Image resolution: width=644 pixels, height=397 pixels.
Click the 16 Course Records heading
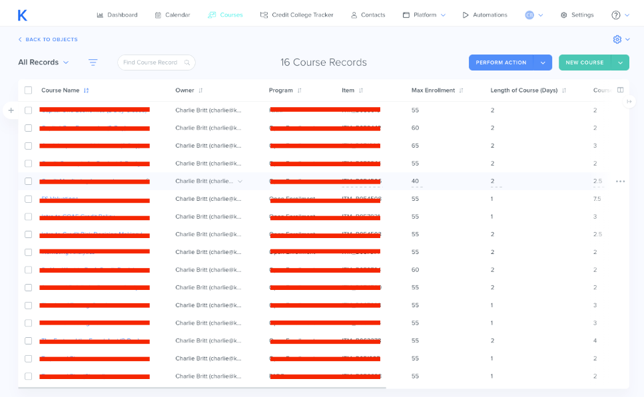coord(324,63)
